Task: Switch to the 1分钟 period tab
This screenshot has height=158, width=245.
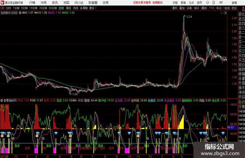Action: click(16, 8)
